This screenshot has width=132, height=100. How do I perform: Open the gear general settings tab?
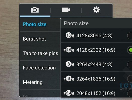pos(96,10)
